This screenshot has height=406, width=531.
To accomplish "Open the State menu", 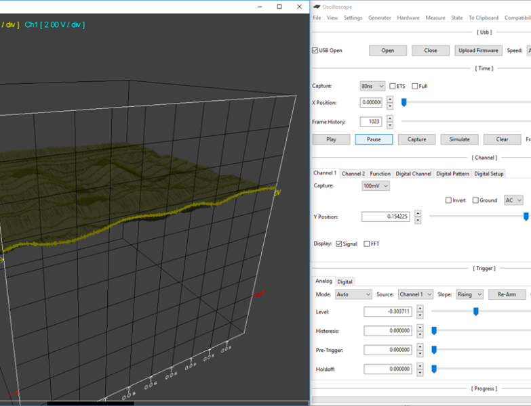I will 457,18.
